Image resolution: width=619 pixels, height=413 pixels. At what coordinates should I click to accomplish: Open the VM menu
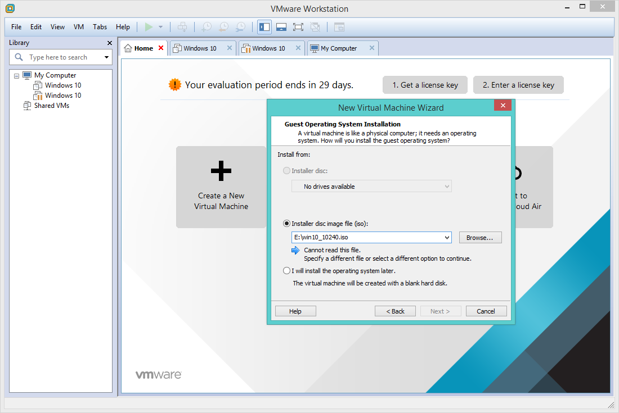point(79,27)
